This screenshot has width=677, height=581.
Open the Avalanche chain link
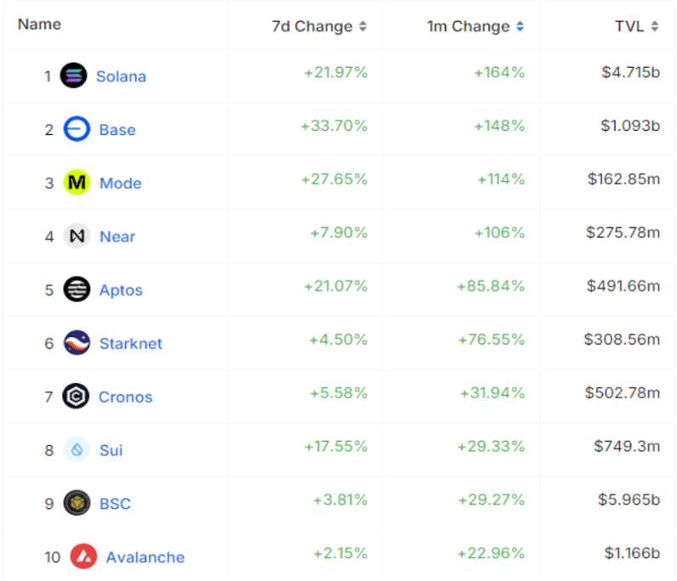click(145, 557)
